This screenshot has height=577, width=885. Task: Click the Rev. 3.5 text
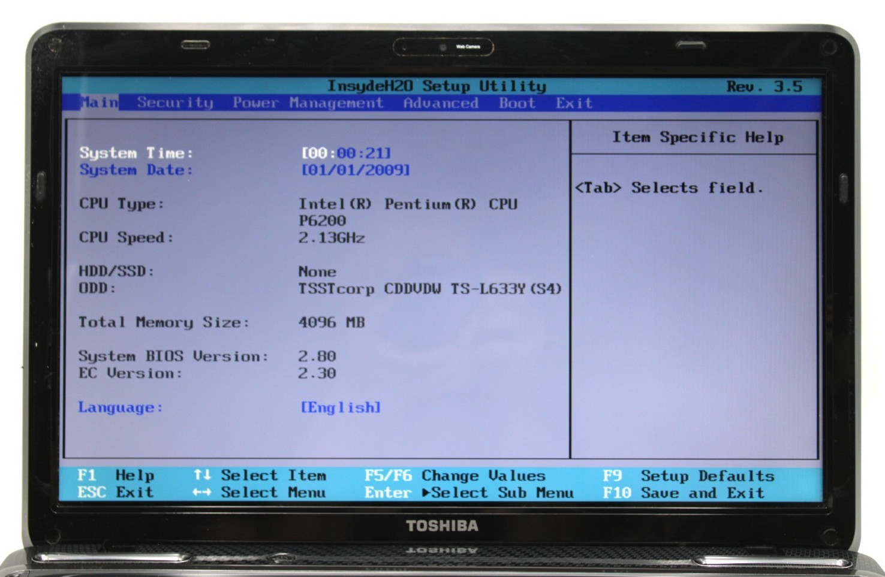click(764, 86)
